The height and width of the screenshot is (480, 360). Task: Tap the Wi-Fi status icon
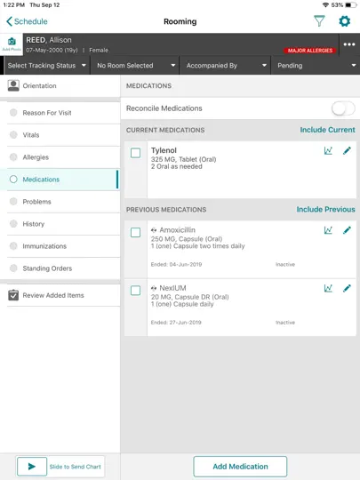click(x=325, y=5)
